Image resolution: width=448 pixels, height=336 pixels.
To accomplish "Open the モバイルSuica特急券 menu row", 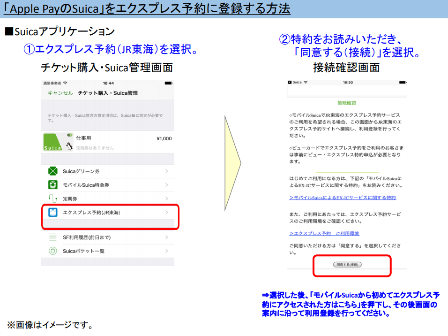I will click(x=108, y=185).
